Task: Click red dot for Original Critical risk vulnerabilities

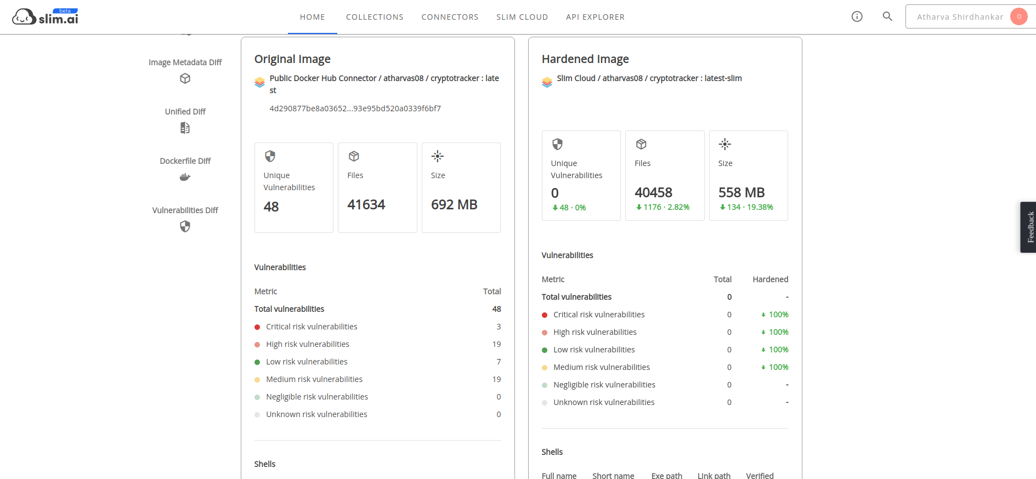Action: (x=257, y=327)
